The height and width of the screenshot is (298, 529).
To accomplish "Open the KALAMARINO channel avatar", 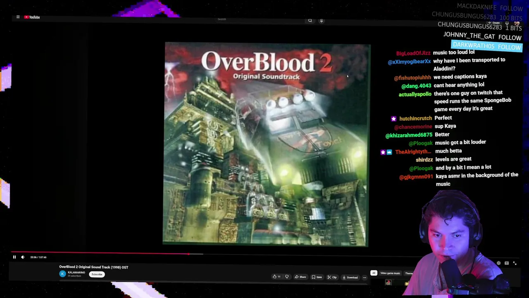I will (62, 274).
